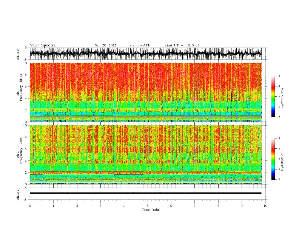Click the '-7' tick on lower colorbar

[278, 180]
